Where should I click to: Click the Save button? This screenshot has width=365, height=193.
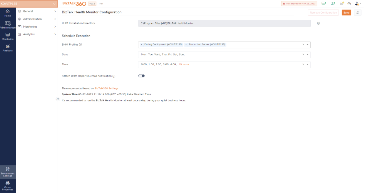[346, 12]
